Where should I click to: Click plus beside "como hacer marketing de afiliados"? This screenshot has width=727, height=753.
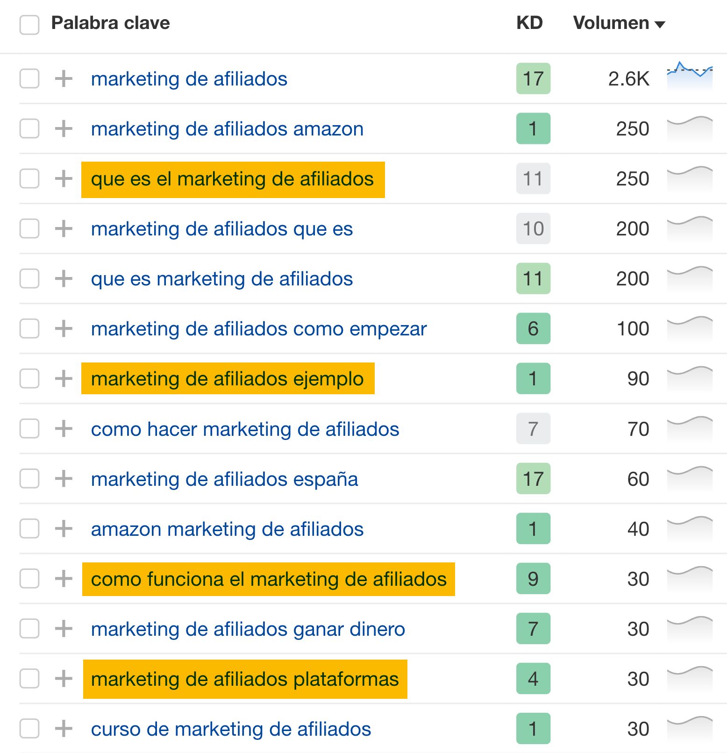coord(64,429)
